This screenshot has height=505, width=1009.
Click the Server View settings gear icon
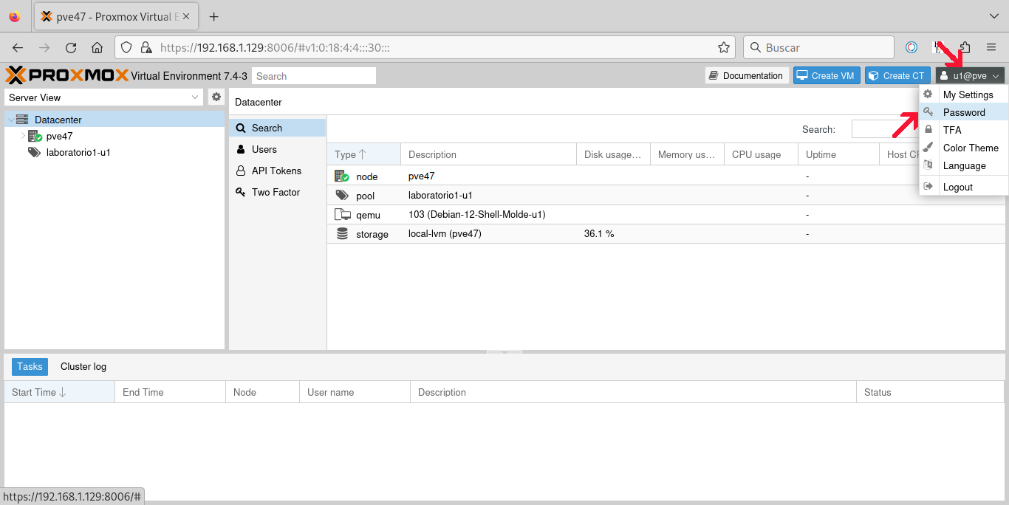(216, 97)
